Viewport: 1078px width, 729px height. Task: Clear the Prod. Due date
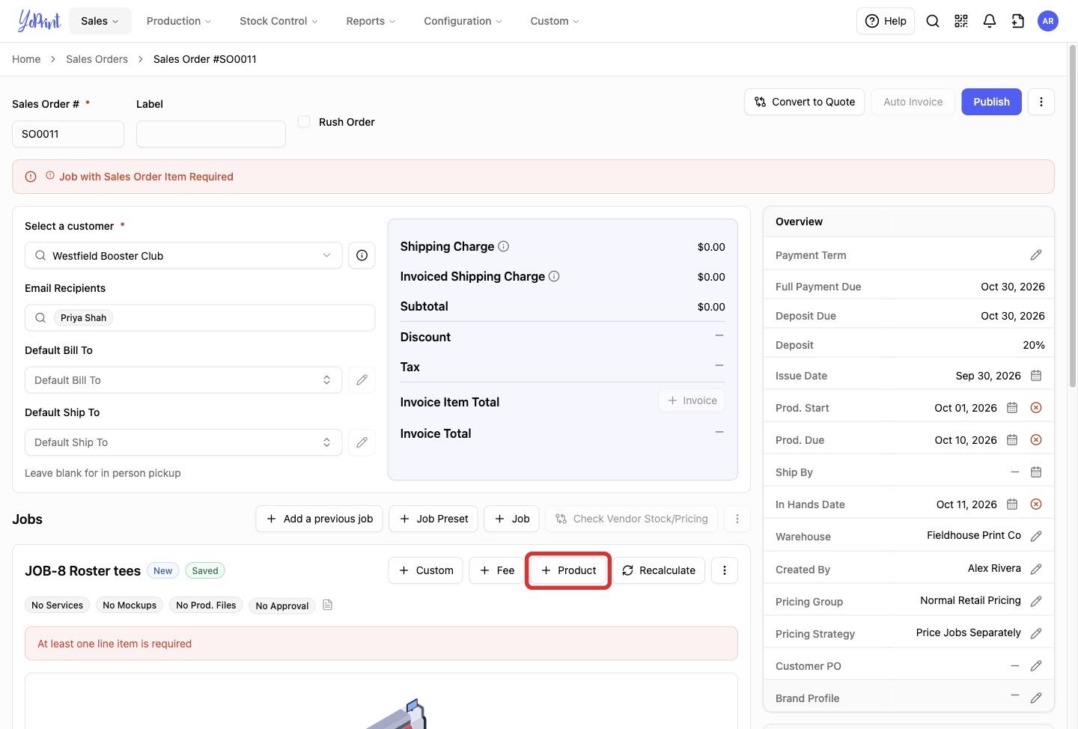pyautogui.click(x=1036, y=440)
